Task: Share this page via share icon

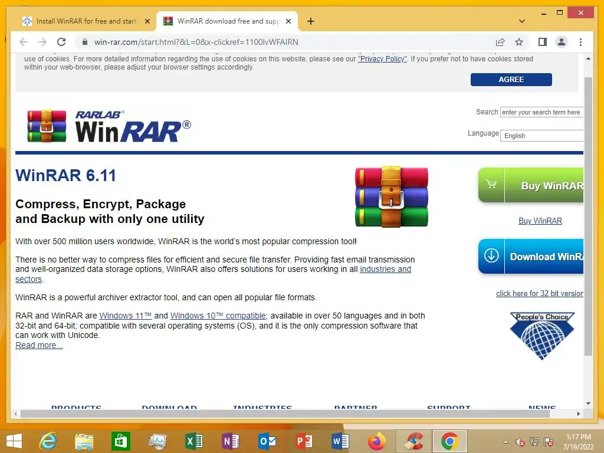Action: pos(500,42)
